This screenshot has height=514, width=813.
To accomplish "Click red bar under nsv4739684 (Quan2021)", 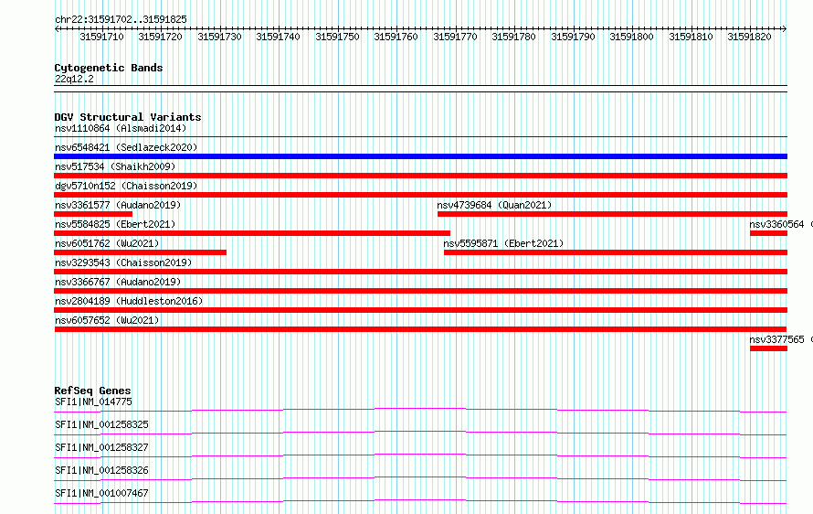I will [x=612, y=214].
